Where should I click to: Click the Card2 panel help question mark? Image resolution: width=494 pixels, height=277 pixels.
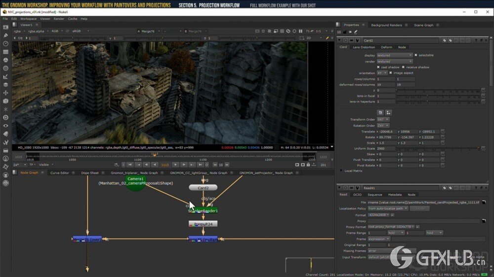pyautogui.click(x=476, y=40)
